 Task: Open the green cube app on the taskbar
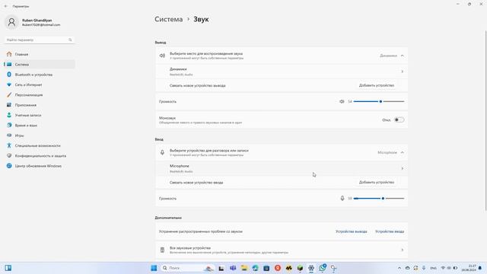(300, 268)
